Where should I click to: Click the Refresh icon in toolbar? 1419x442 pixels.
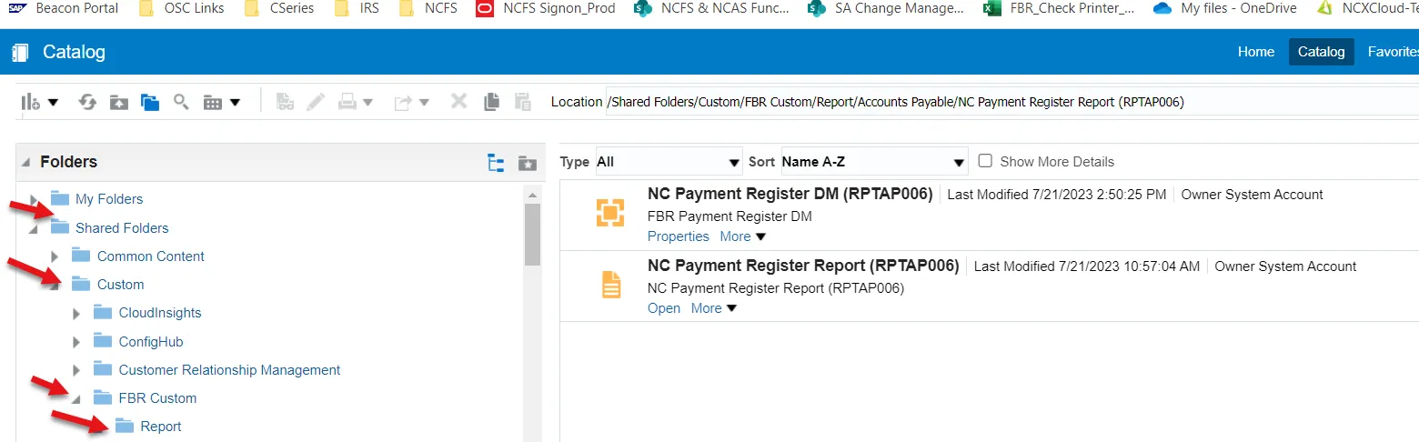(x=87, y=102)
